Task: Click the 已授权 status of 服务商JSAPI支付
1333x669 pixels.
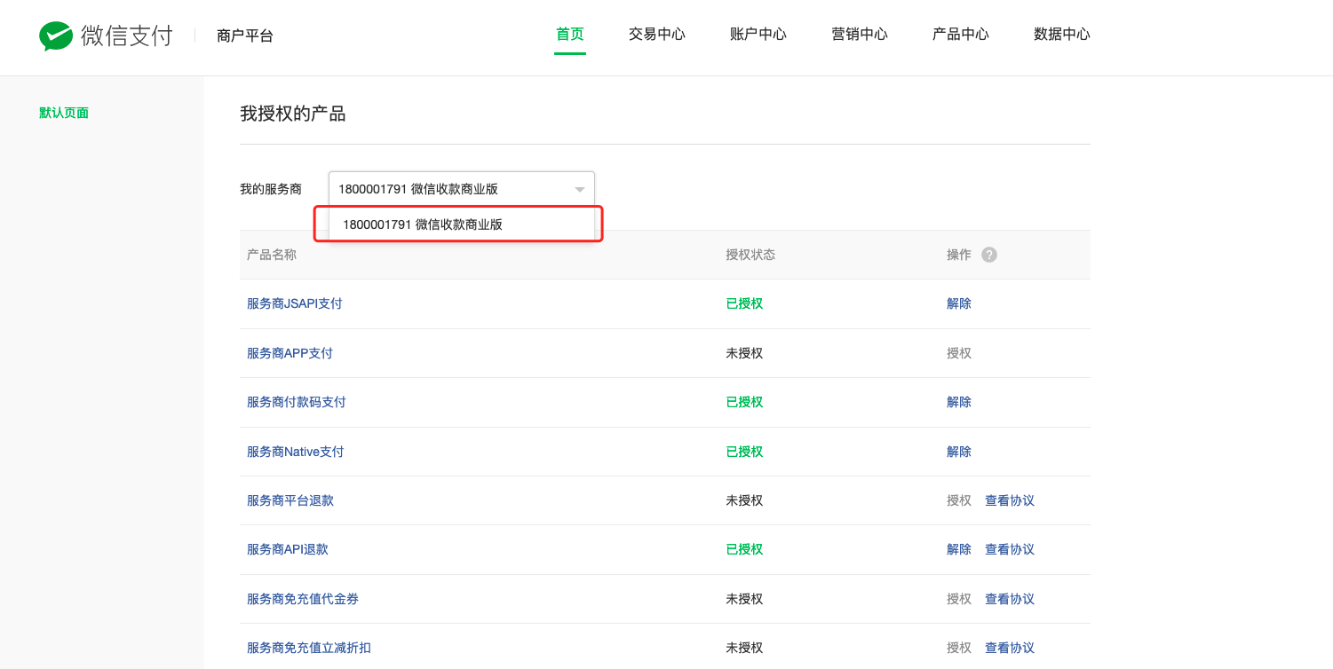Action: [744, 303]
